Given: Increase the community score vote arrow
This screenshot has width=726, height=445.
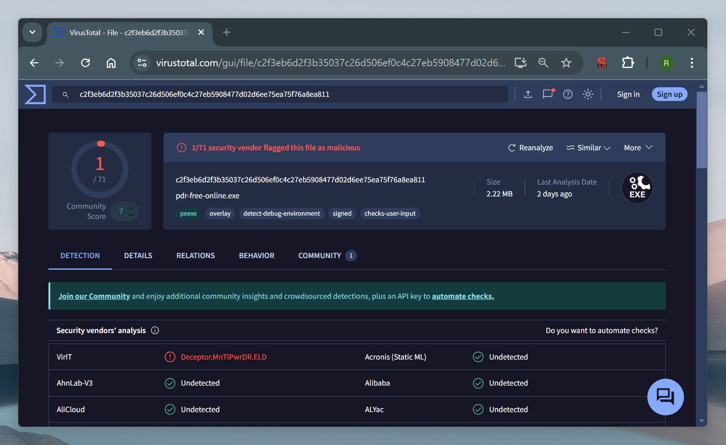Looking at the screenshot, I should (x=131, y=208).
